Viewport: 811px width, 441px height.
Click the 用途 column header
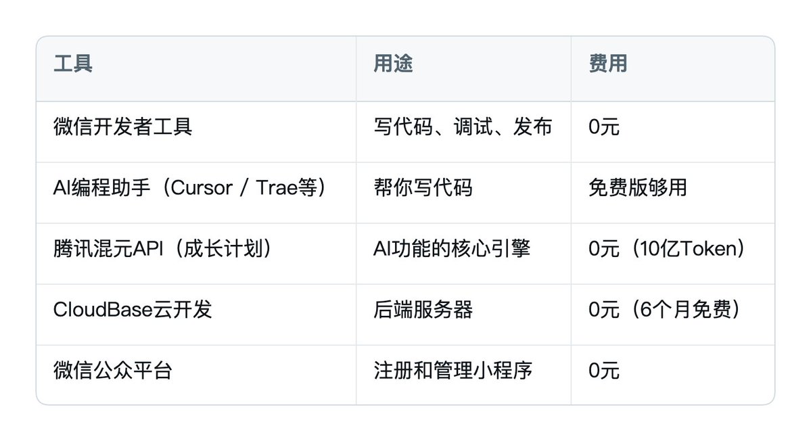393,64
